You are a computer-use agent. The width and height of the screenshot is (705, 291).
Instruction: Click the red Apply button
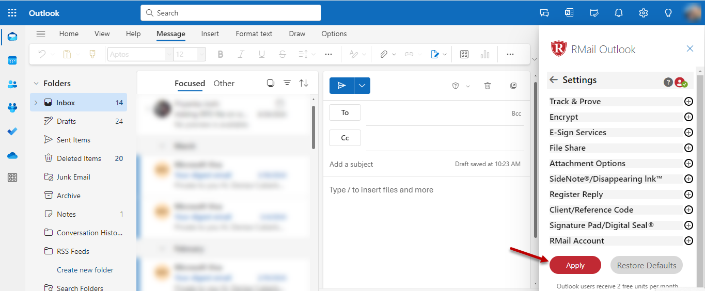coord(575,265)
